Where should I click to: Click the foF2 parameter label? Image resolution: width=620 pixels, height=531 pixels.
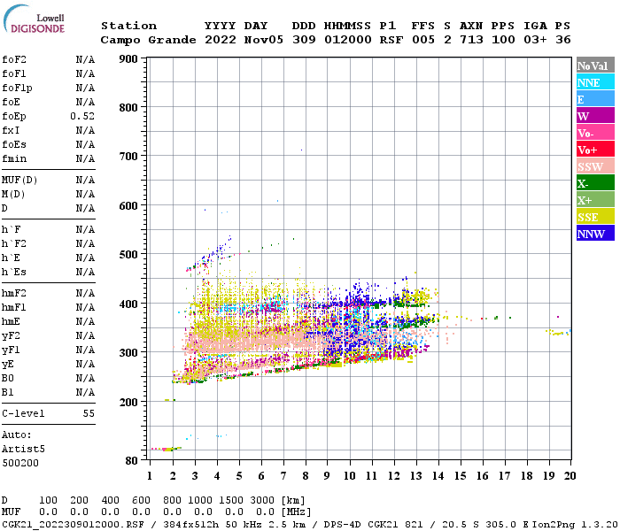[x=14, y=59]
